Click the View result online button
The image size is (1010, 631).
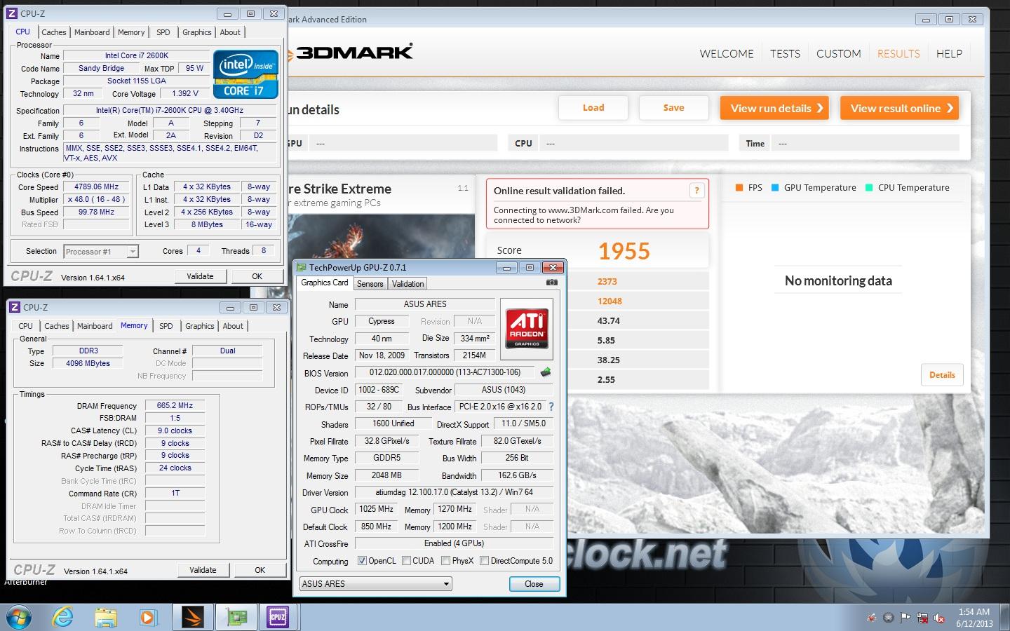point(900,108)
